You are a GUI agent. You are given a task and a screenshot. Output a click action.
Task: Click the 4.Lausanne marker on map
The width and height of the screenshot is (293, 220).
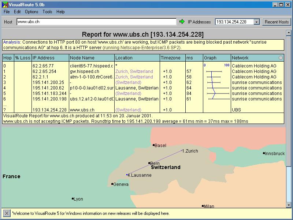[139, 175]
